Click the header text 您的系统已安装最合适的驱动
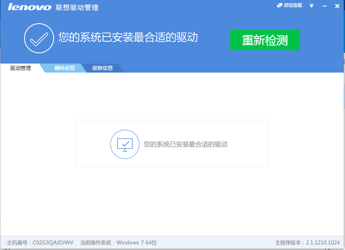This screenshot has height=250, width=345. (x=128, y=37)
